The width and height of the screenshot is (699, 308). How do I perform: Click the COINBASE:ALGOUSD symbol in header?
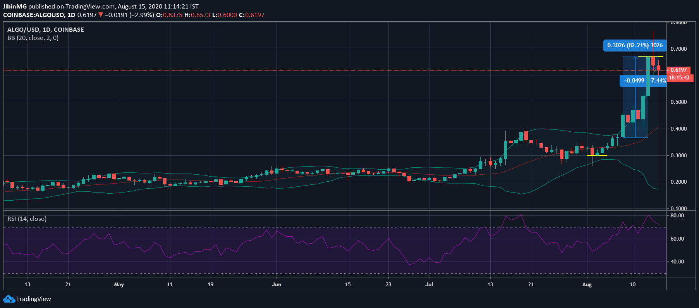tap(34, 15)
